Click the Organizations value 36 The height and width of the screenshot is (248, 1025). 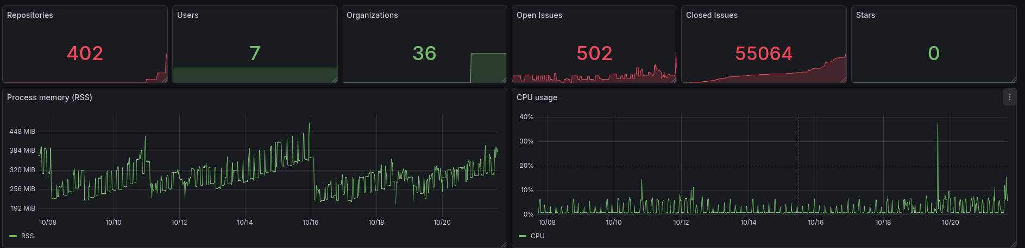coord(424,53)
